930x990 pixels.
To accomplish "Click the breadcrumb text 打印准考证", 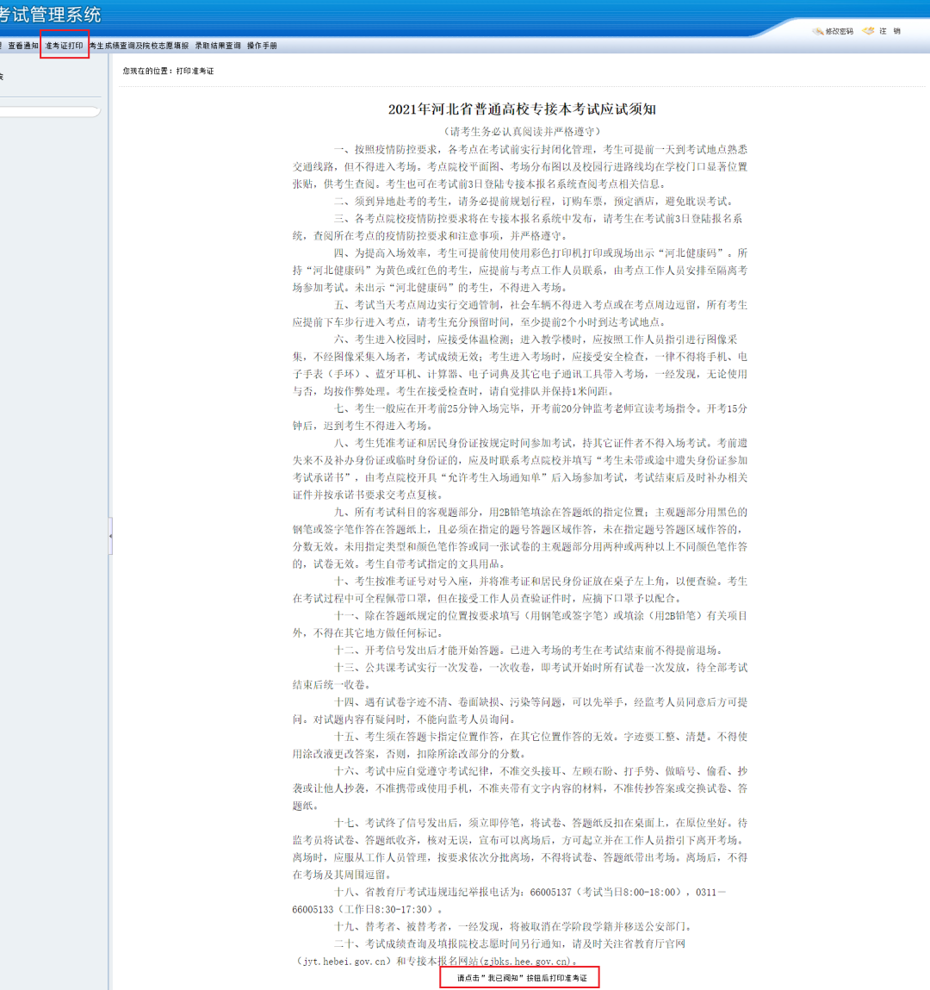I will (195, 71).
